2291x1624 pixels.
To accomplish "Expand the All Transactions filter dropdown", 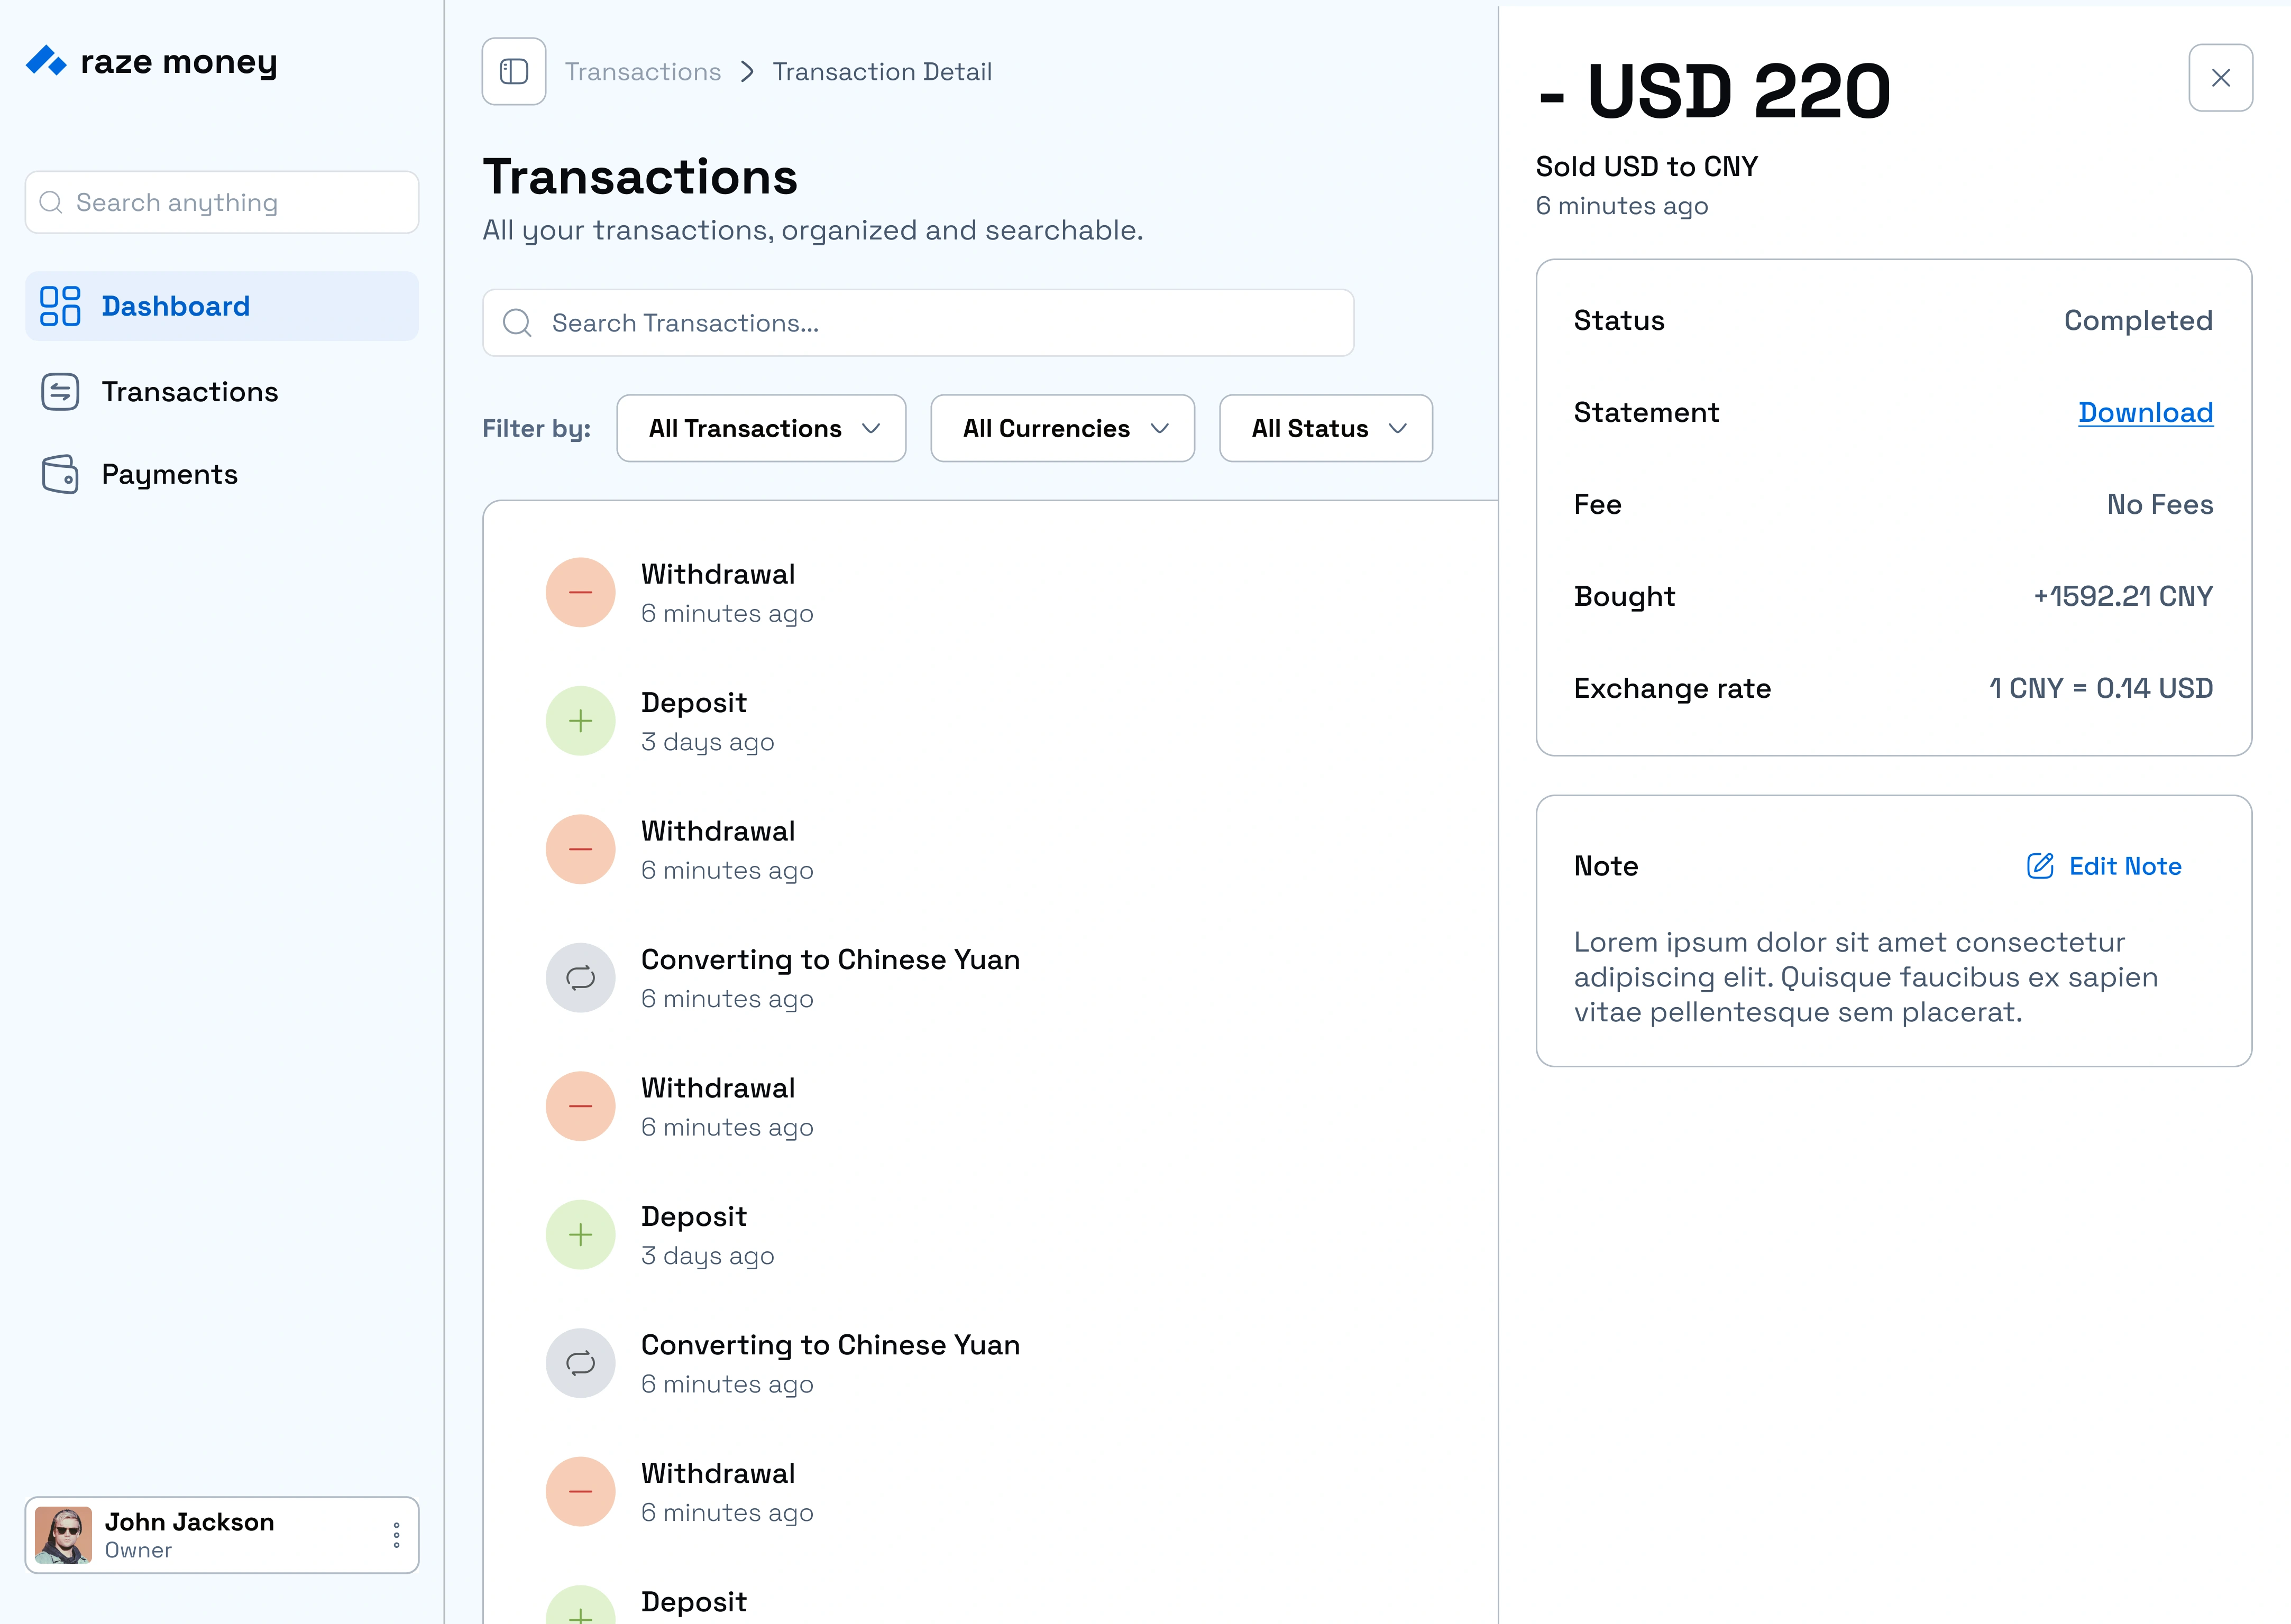I will [762, 428].
